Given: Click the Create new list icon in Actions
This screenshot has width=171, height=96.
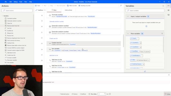Looking at the screenshot, I should [x=6, y=55].
